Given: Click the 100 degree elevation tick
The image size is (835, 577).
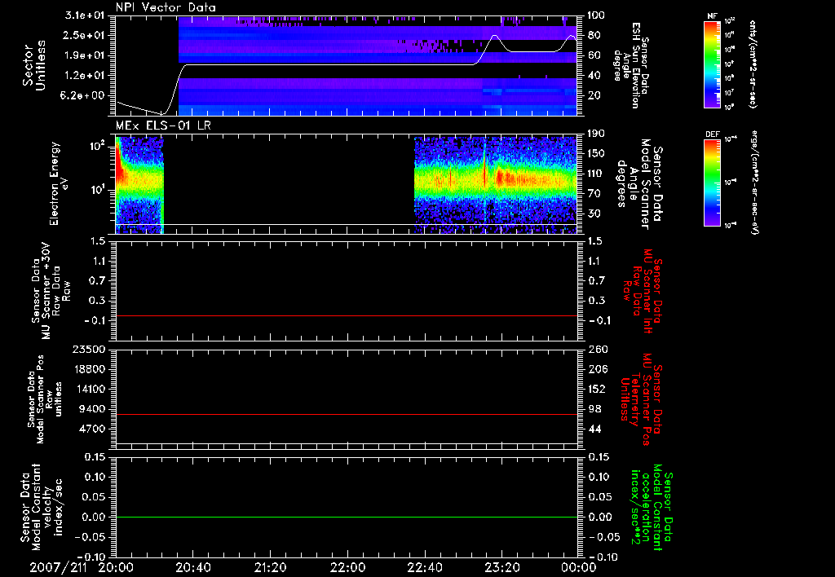Looking at the screenshot, I should pyautogui.click(x=596, y=15).
